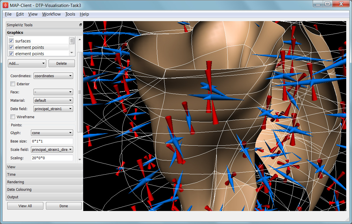This screenshot has height=224, width=352.
Task: Click the Done button
Action: click(x=64, y=206)
